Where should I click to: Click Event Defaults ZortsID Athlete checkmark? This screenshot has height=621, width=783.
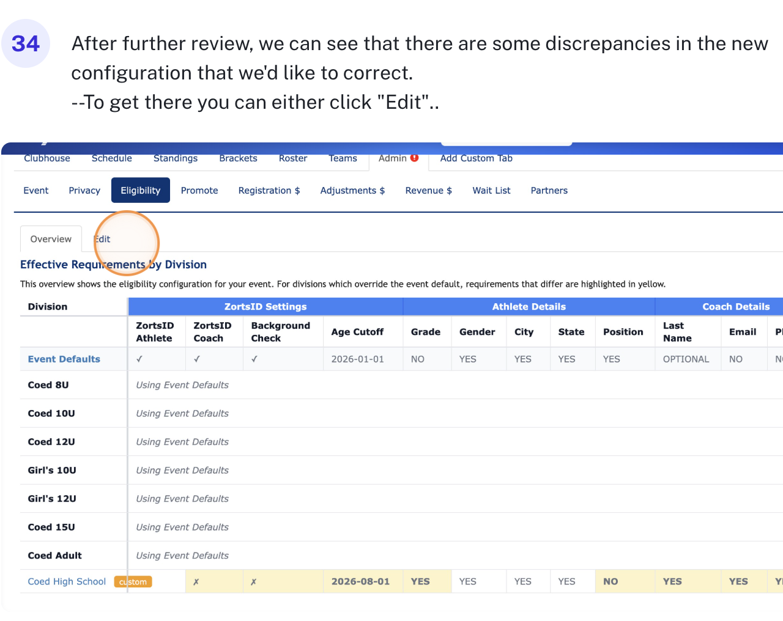139,359
